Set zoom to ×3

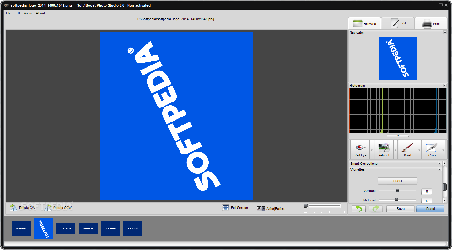328,212
